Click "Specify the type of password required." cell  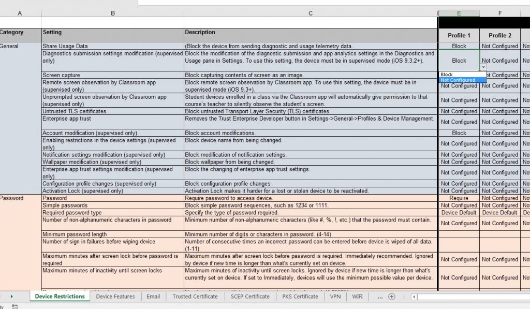click(x=311, y=213)
